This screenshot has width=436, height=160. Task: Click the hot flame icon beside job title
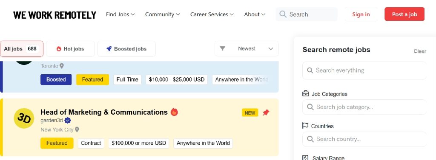[174, 112]
